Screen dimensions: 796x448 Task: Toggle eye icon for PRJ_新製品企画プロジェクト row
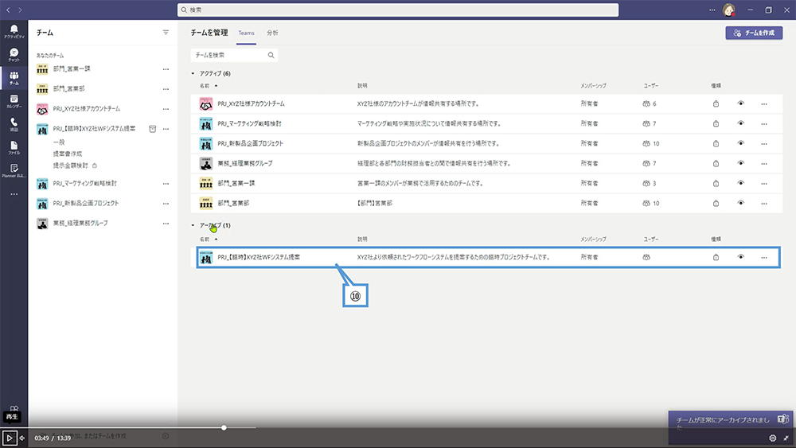(x=740, y=143)
